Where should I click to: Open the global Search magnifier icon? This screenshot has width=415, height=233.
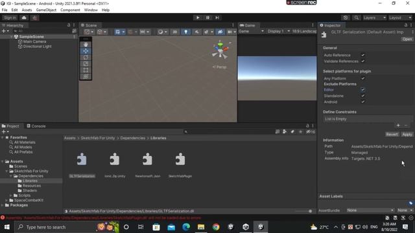click(357, 17)
